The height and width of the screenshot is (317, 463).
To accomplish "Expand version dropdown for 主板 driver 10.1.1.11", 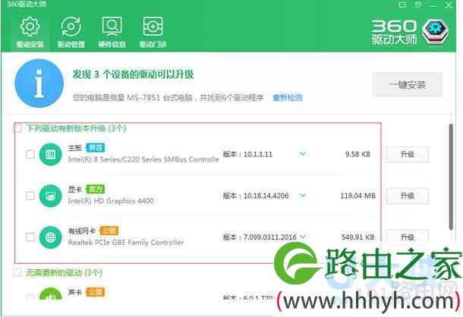I will (302, 154).
